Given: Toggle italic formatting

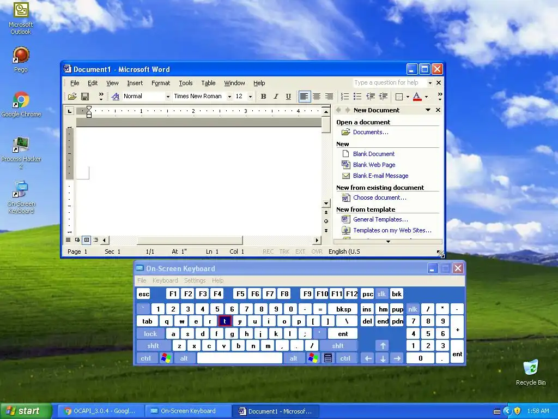Looking at the screenshot, I should click(276, 96).
